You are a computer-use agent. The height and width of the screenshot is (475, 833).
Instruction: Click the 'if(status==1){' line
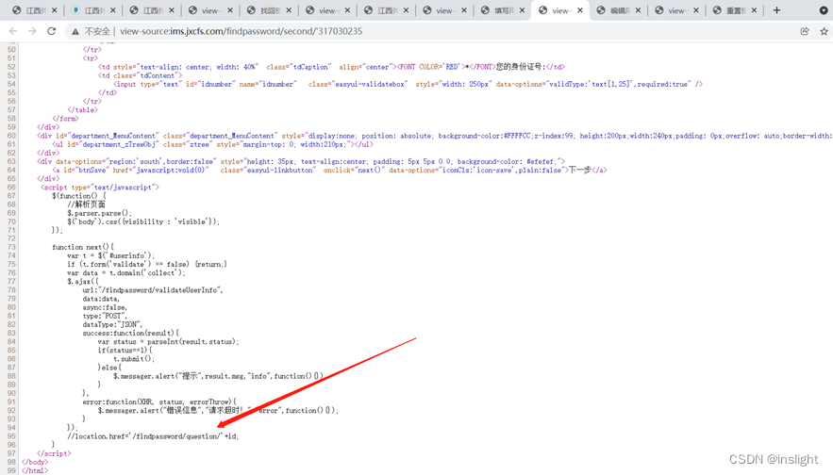125,351
